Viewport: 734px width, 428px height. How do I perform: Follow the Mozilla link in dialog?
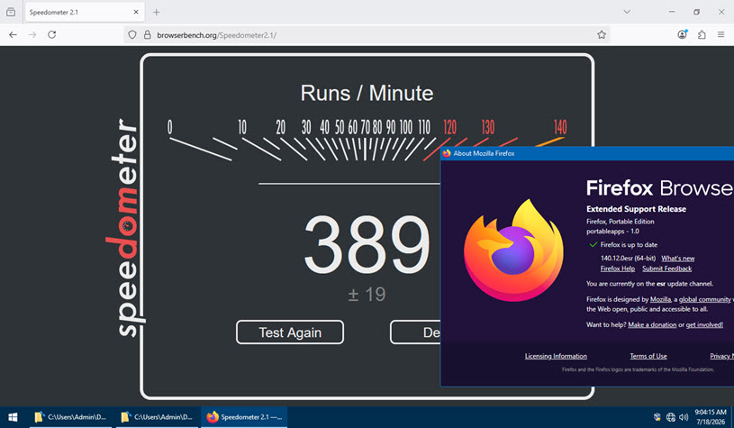[x=660, y=299]
